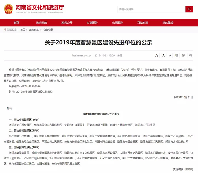Open the 公共服务 nav menu item
This screenshot has height=173, width=198.
117,23
